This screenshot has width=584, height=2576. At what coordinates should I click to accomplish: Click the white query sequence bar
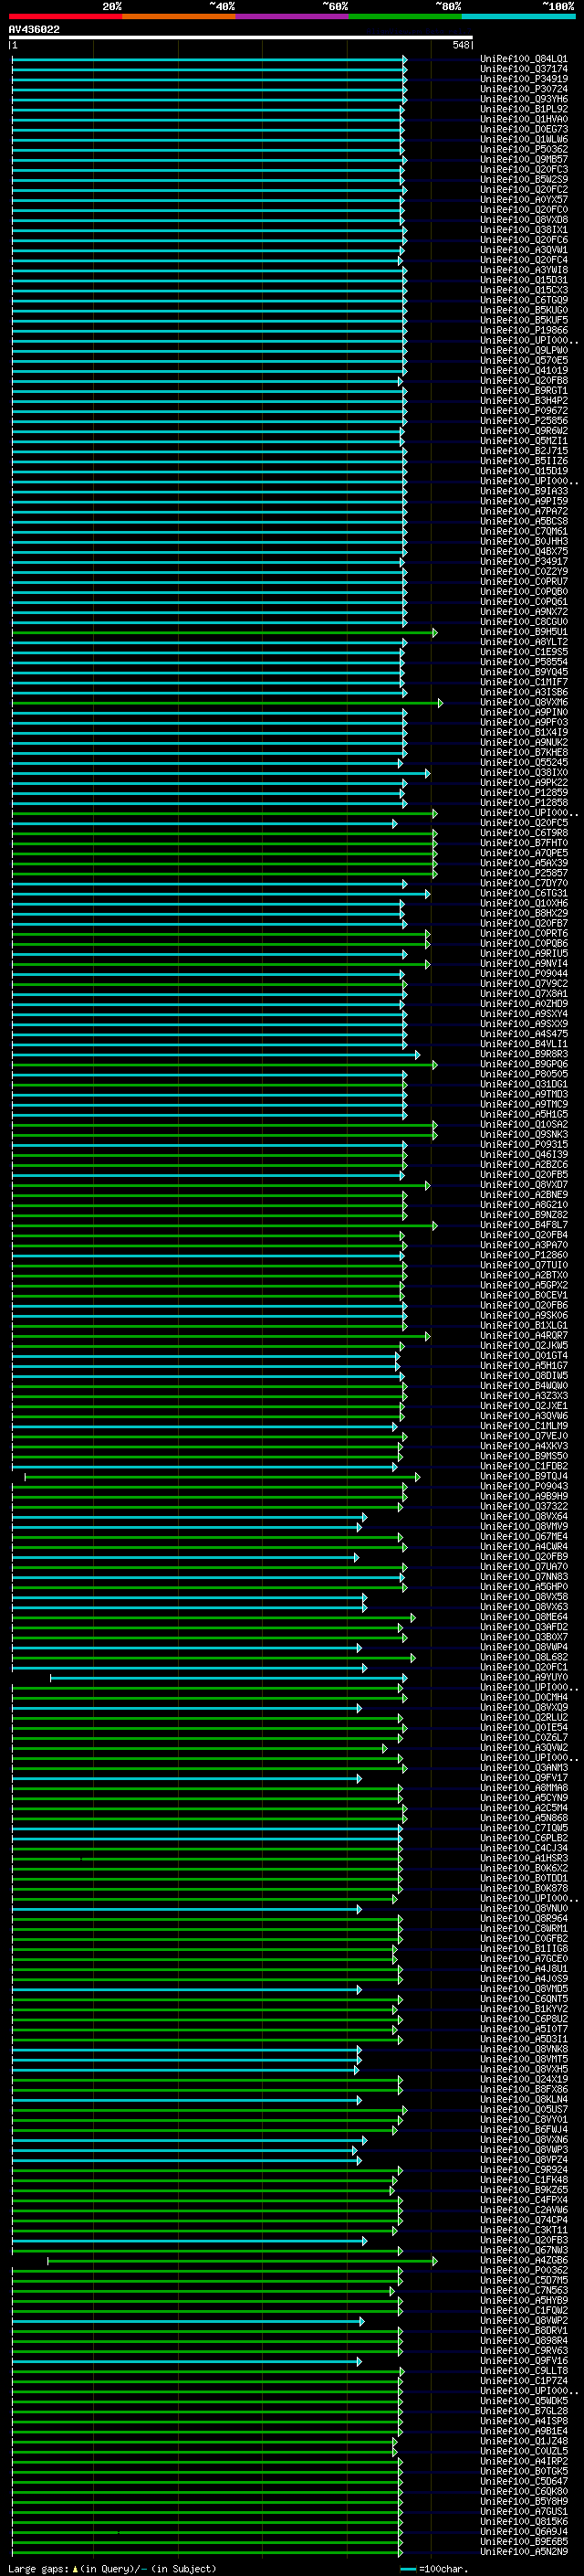tap(241, 38)
